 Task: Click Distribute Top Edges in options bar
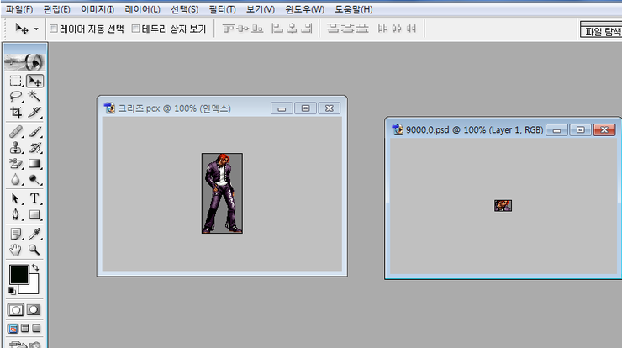pos(333,29)
